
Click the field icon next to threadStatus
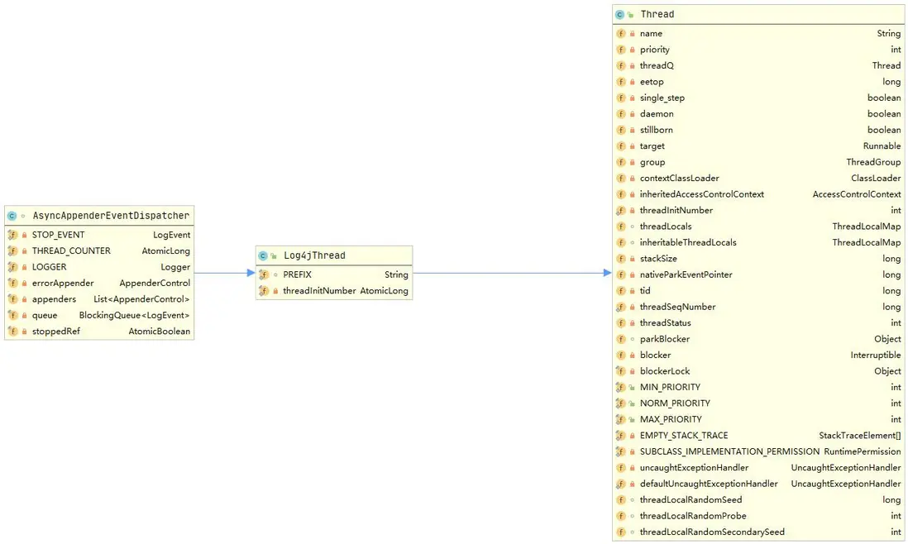pyautogui.click(x=621, y=323)
